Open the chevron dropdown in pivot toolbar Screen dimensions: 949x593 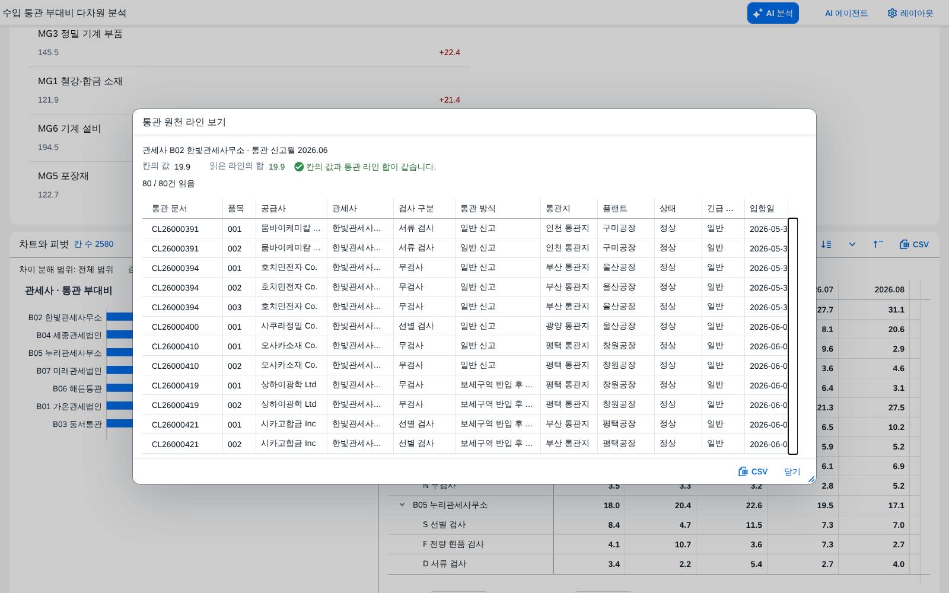pos(852,244)
